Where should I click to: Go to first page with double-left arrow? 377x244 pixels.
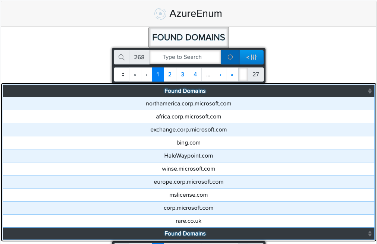click(x=135, y=75)
